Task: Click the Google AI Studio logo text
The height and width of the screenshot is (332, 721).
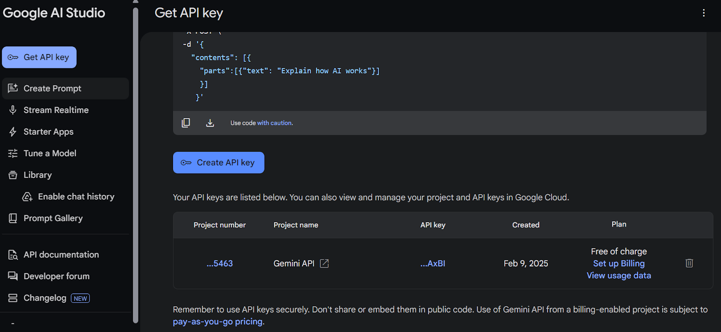Action: [x=54, y=13]
